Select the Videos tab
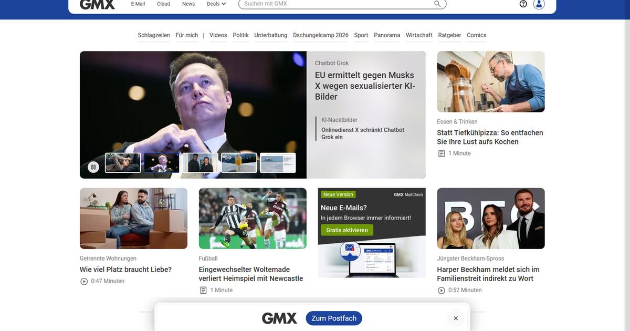The width and height of the screenshot is (630, 331). click(218, 35)
